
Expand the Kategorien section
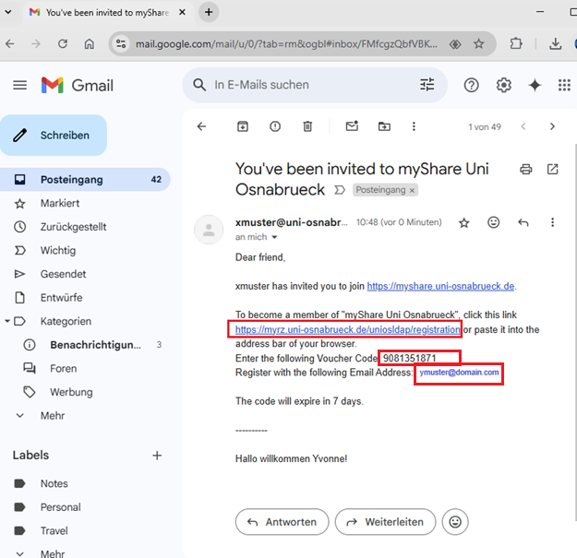coord(8,321)
